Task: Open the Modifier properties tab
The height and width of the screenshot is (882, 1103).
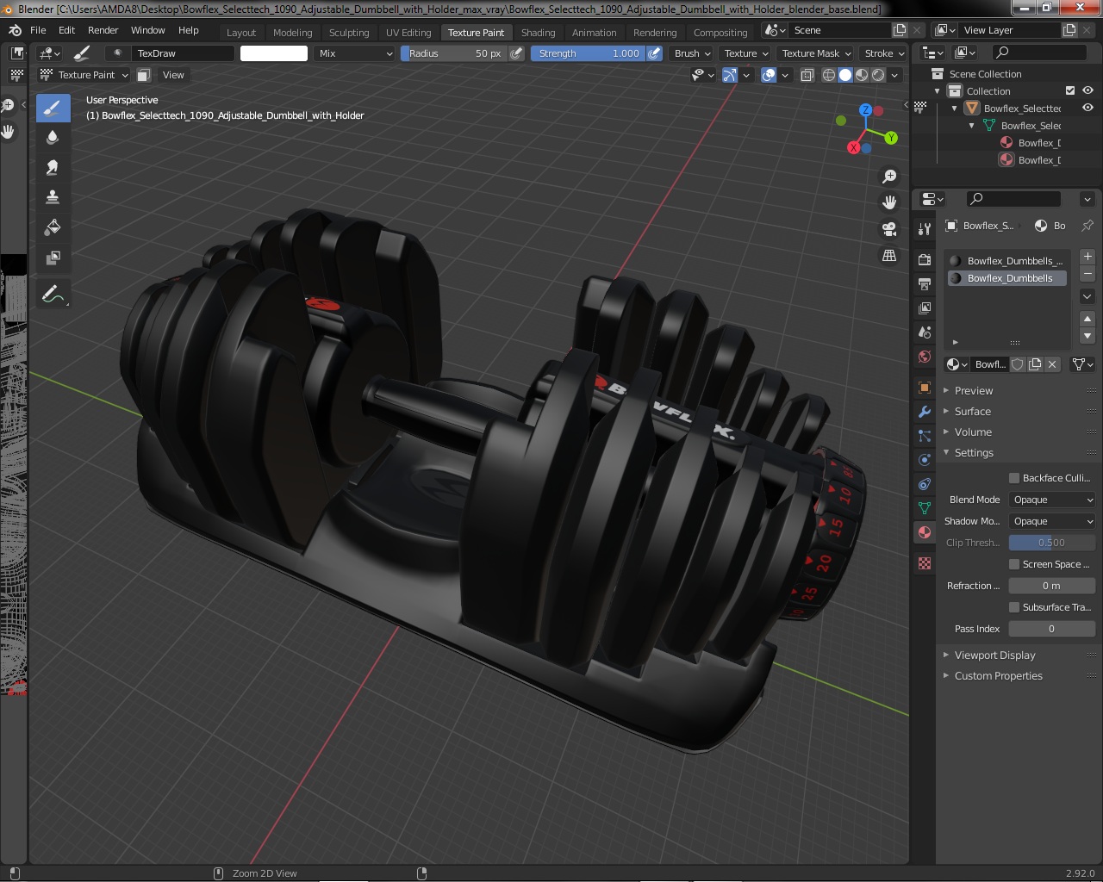Action: point(925,412)
